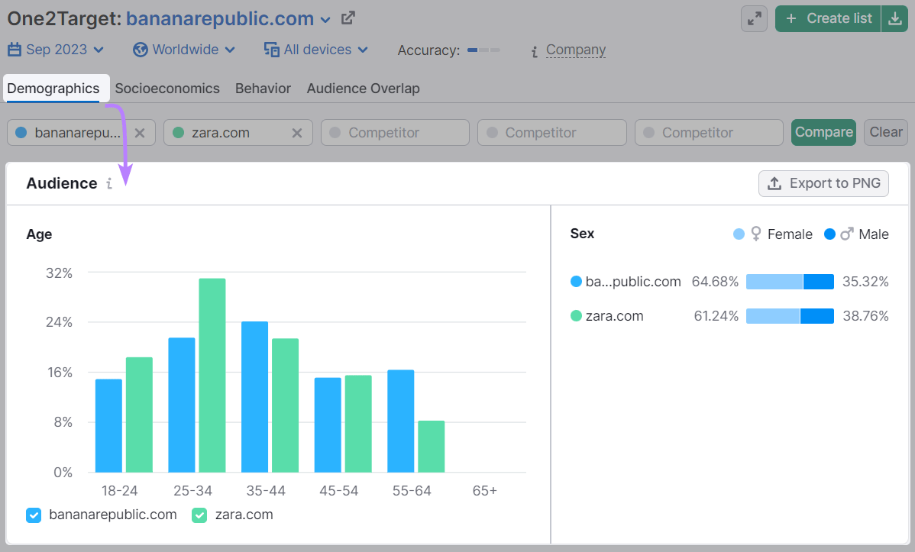The width and height of the screenshot is (915, 552).
Task: Click the info icon beside Company link
Action: coord(535,50)
